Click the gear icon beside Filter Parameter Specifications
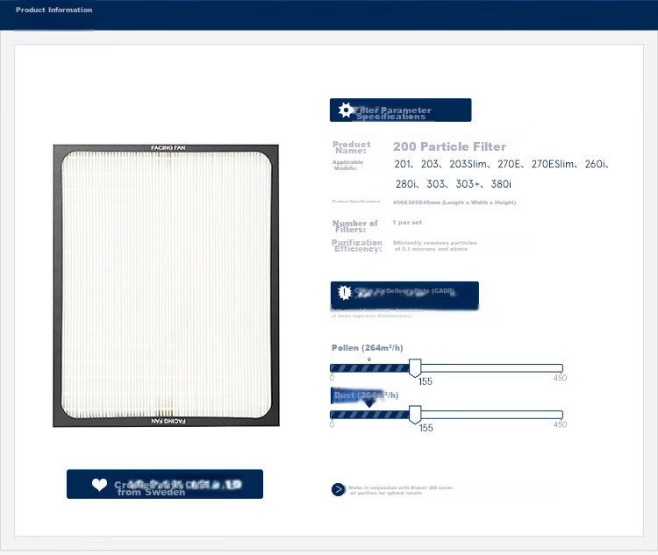This screenshot has height=555, width=658. point(346,110)
